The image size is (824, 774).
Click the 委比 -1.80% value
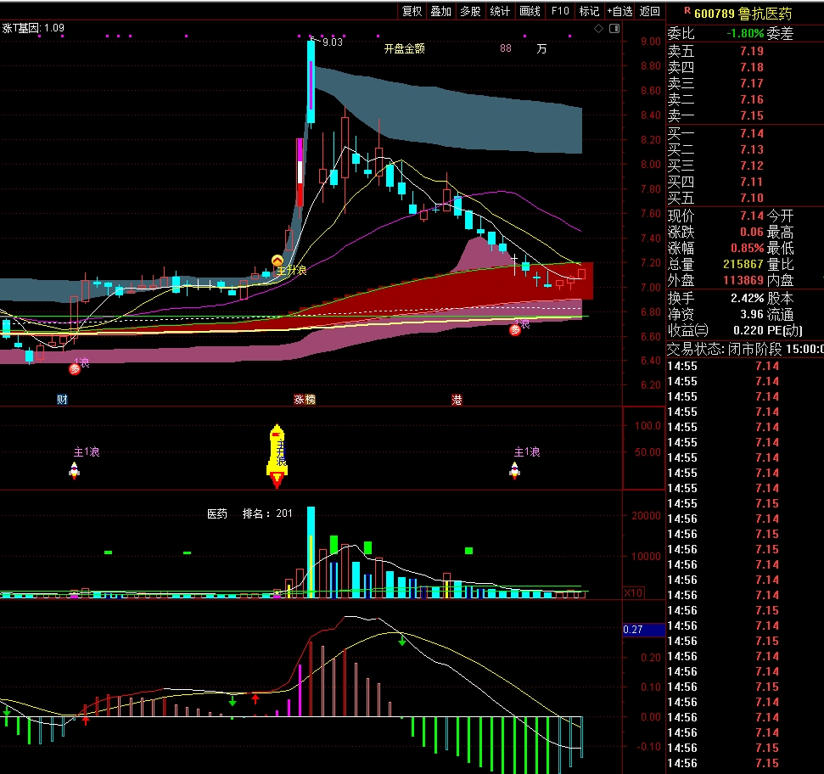click(745, 34)
